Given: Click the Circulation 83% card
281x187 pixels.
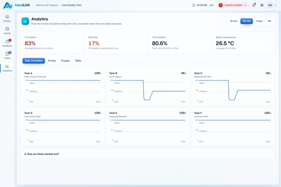Looking at the screenshot, I should pyautogui.click(x=52, y=43).
